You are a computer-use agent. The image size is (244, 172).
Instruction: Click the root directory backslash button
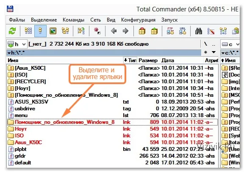[x=205, y=44]
